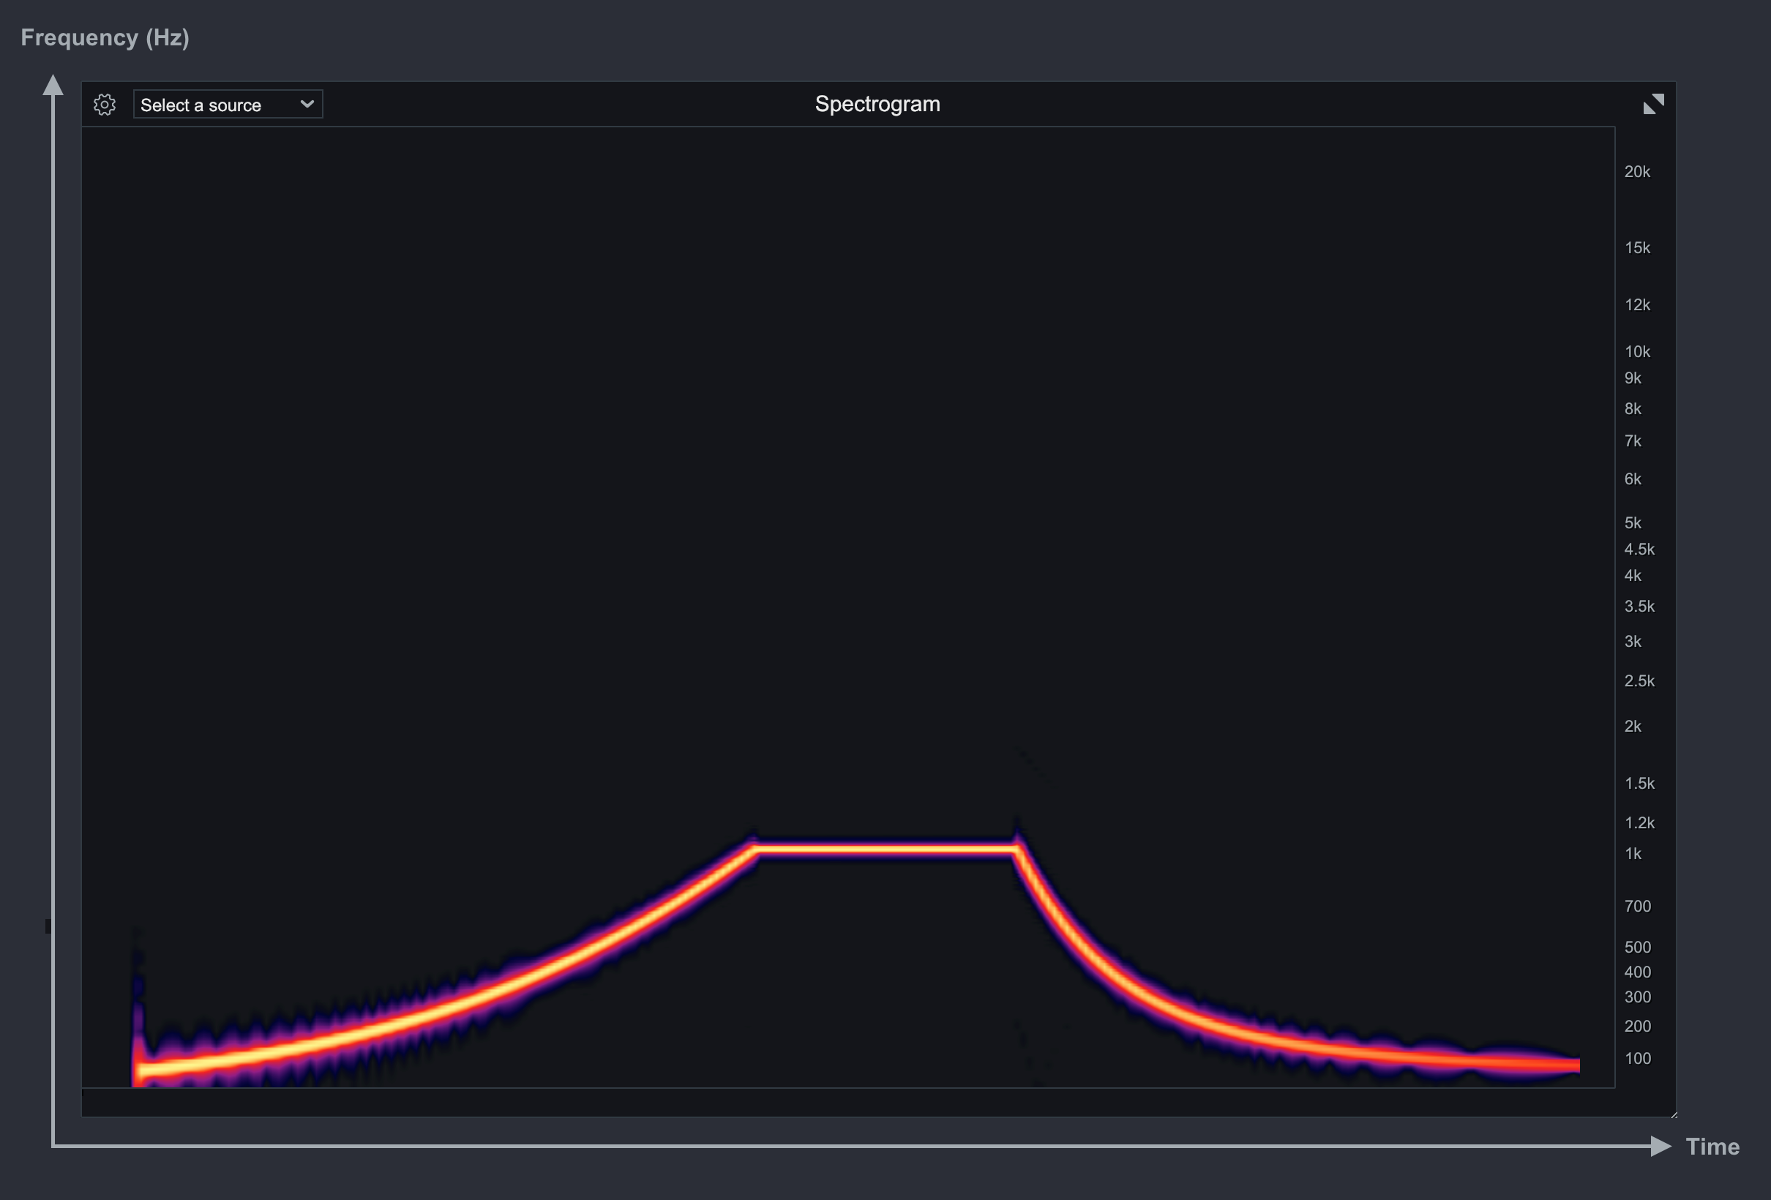This screenshot has width=1771, height=1200.
Task: Click the Time axis label
Action: [1712, 1147]
